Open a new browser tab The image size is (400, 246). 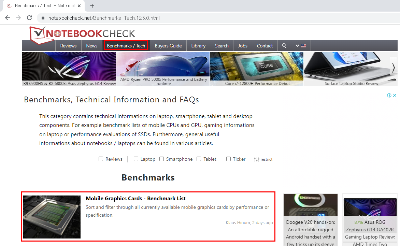coord(92,5)
